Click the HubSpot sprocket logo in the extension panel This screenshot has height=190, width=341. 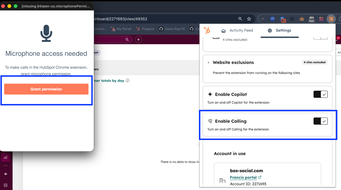point(207,30)
